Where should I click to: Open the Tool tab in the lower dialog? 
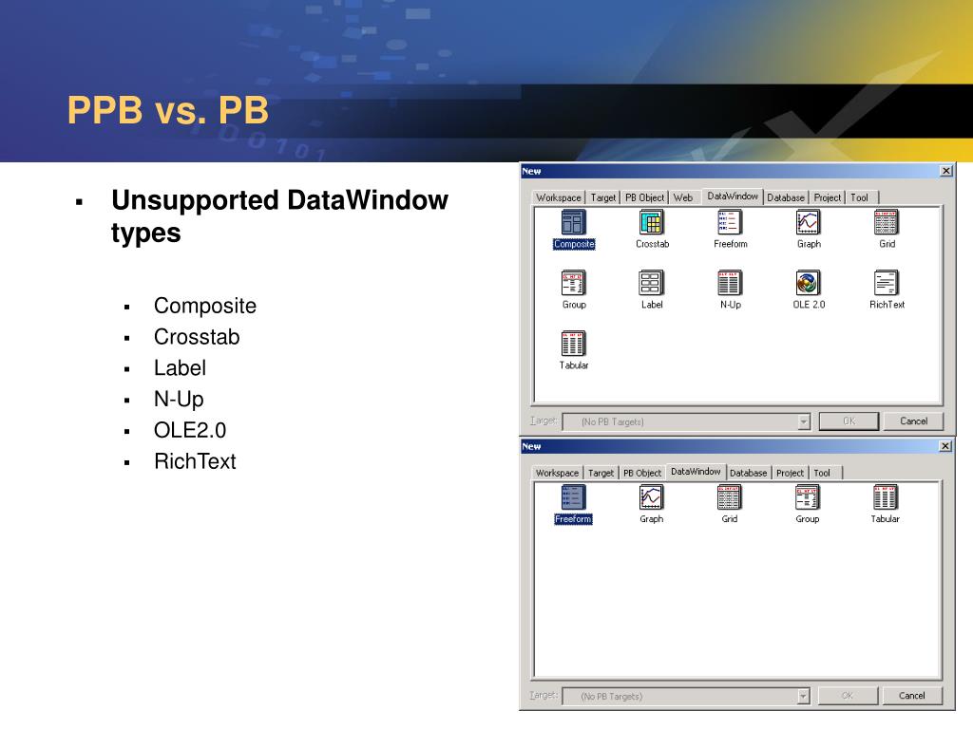[x=822, y=473]
